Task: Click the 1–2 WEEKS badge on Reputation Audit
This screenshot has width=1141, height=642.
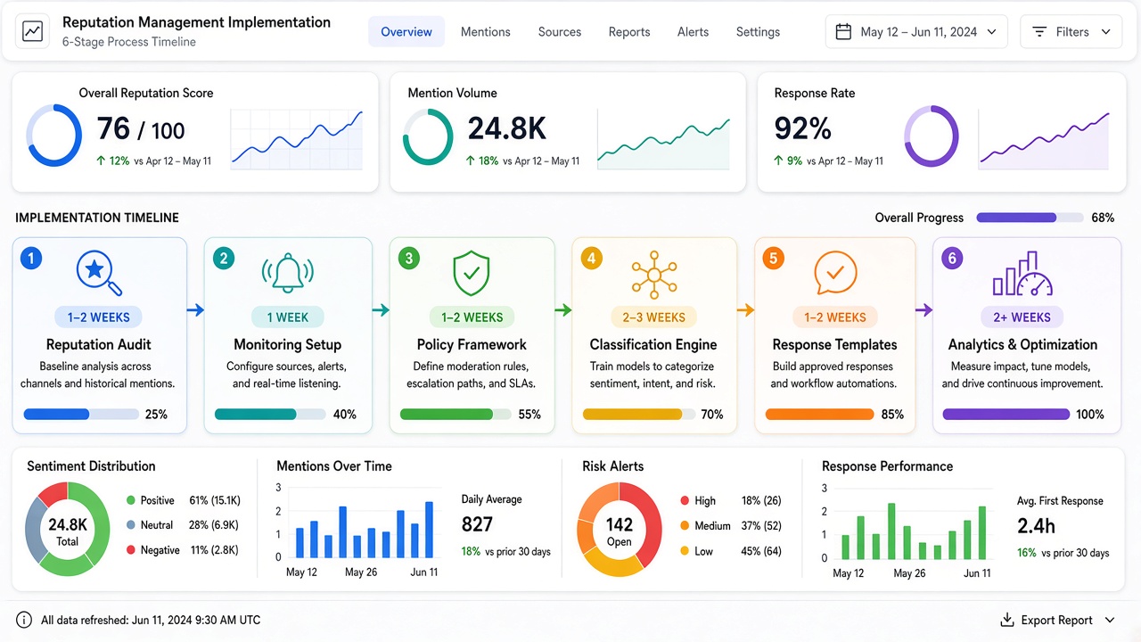Action: [99, 317]
